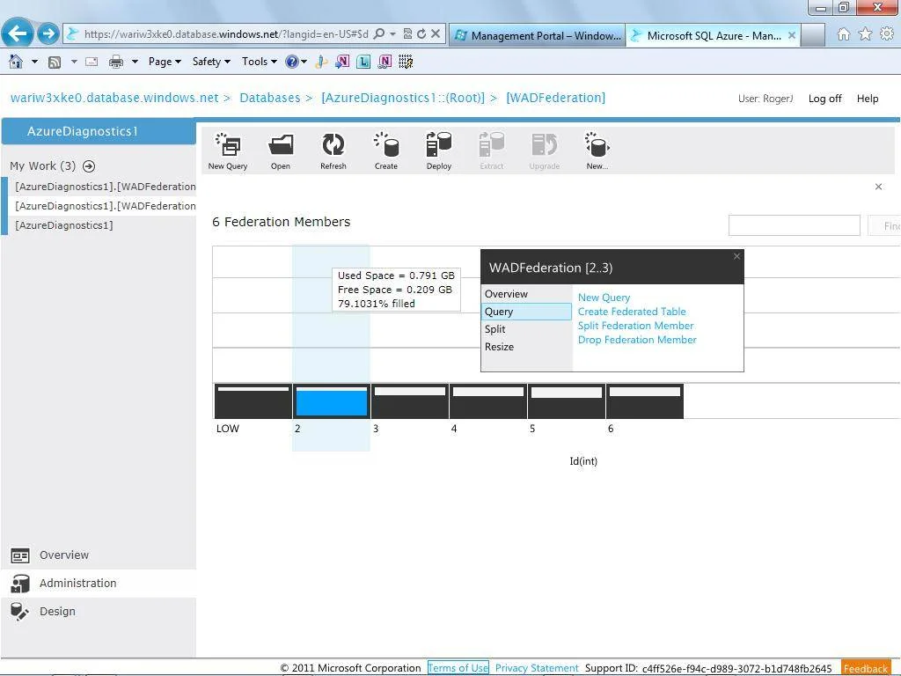Switch to Microsoft SQL Azure browser tab
Image resolution: width=901 pixels, height=676 pixels.
713,35
